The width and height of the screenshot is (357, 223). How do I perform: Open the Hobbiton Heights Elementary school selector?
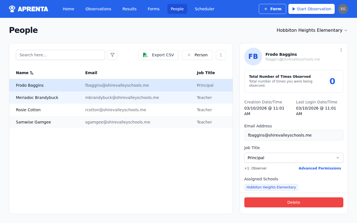(312, 30)
